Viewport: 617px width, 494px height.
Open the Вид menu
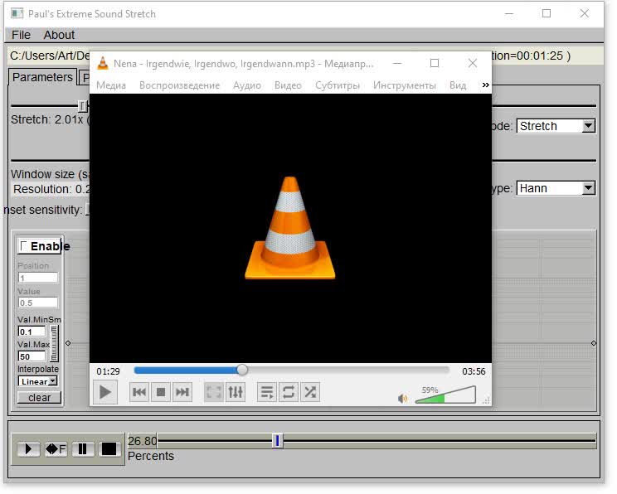click(458, 85)
